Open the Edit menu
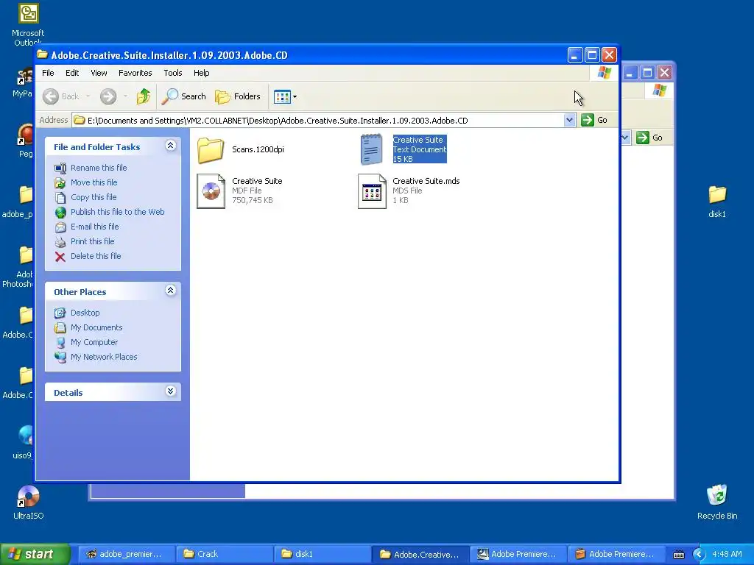Screen dimensions: 754x565 pyautogui.click(x=72, y=73)
